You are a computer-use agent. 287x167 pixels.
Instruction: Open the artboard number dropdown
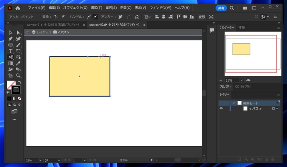point(85,160)
